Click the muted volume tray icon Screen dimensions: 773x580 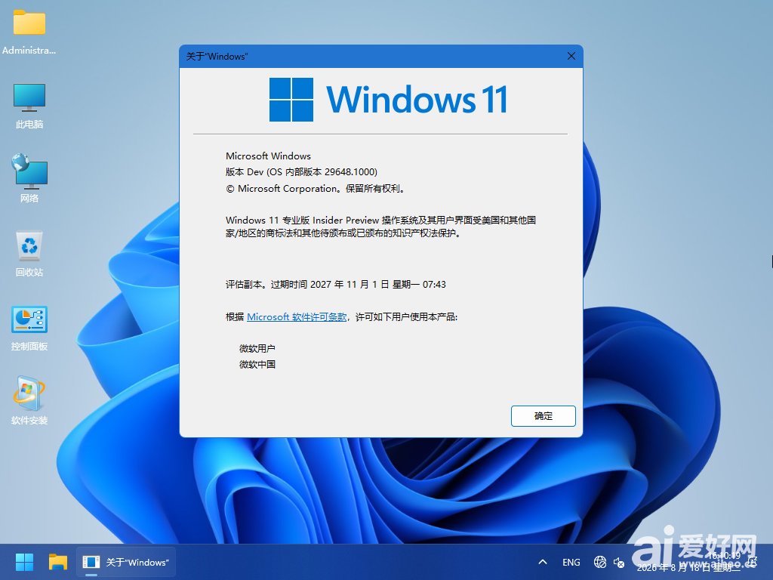click(619, 562)
